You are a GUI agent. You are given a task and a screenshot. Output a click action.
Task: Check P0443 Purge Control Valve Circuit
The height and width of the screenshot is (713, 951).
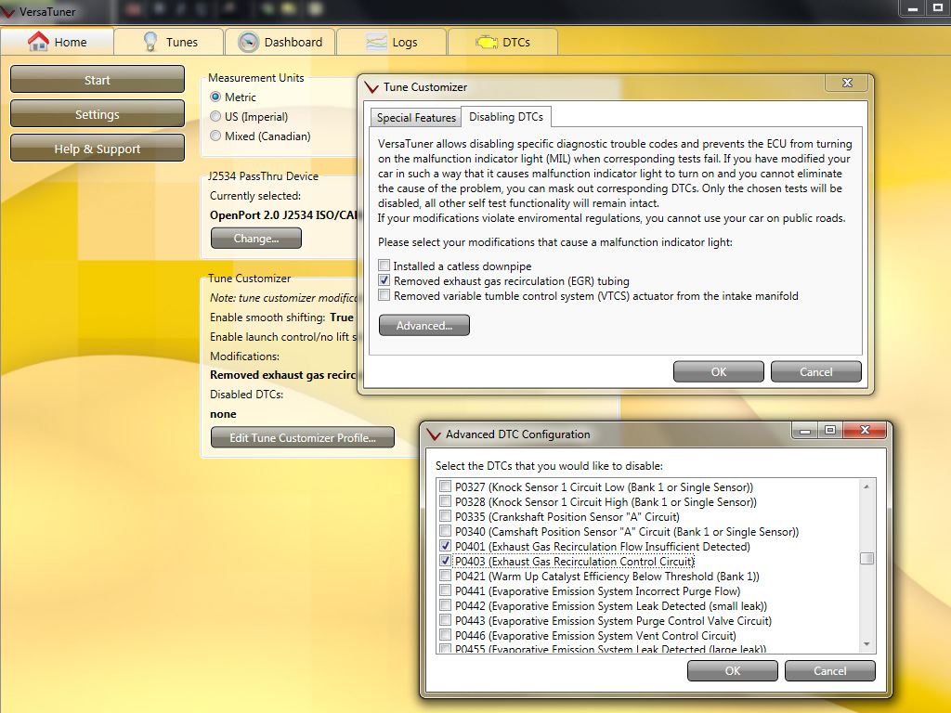[445, 620]
